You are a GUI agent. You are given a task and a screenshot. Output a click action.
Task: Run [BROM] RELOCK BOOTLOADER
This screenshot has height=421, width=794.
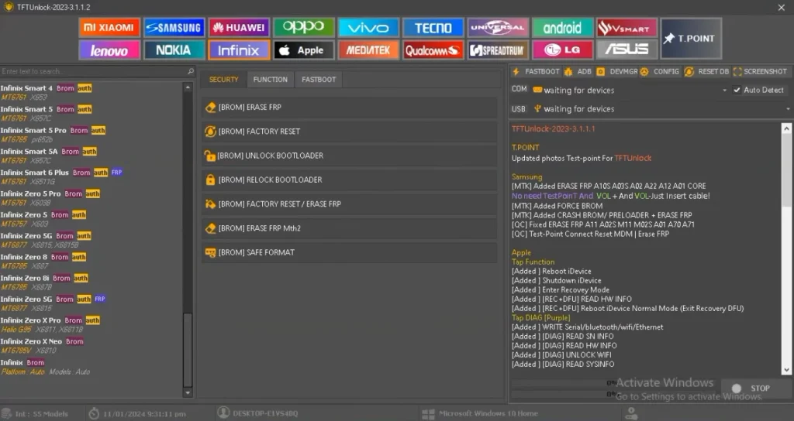(349, 180)
